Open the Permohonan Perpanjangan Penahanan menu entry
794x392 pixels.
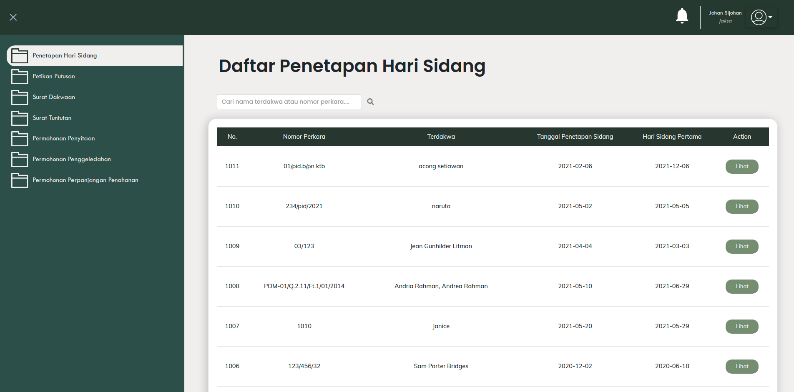pos(85,180)
